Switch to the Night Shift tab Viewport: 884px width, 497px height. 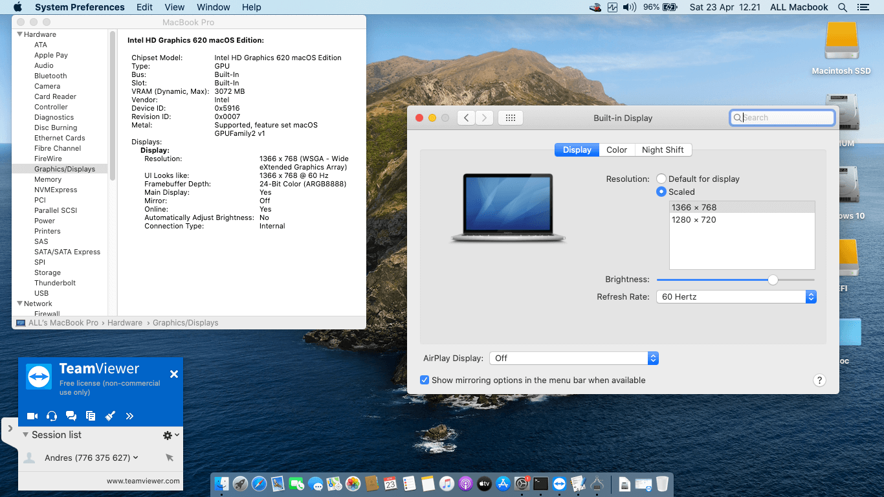click(663, 149)
